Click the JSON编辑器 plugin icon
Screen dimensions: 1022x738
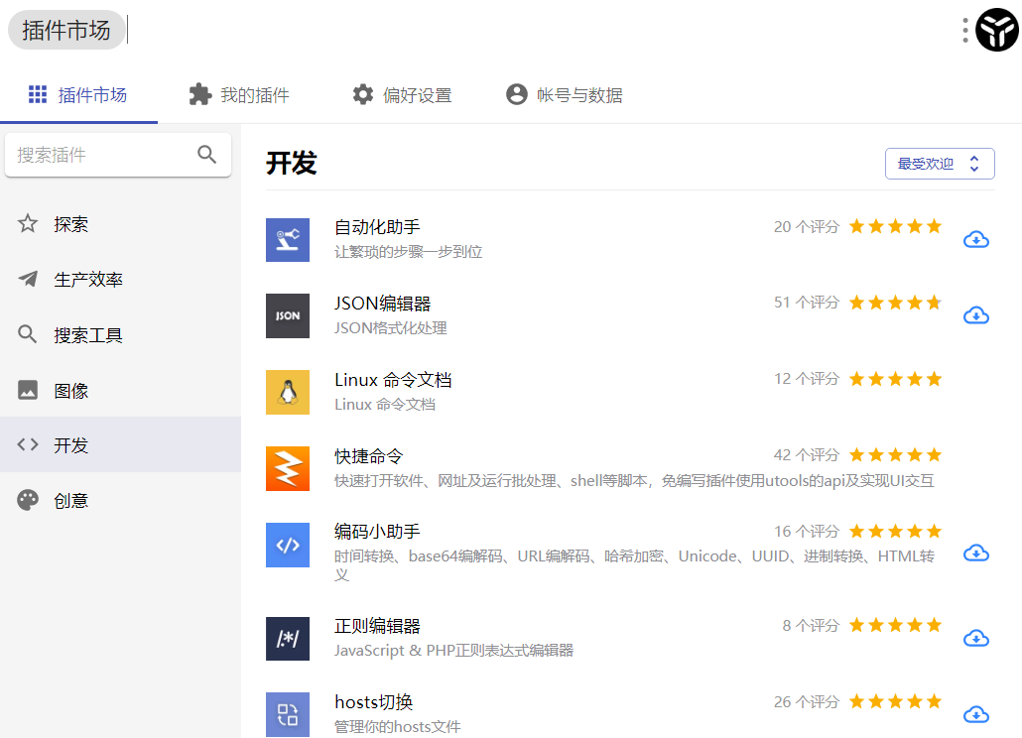(x=288, y=315)
